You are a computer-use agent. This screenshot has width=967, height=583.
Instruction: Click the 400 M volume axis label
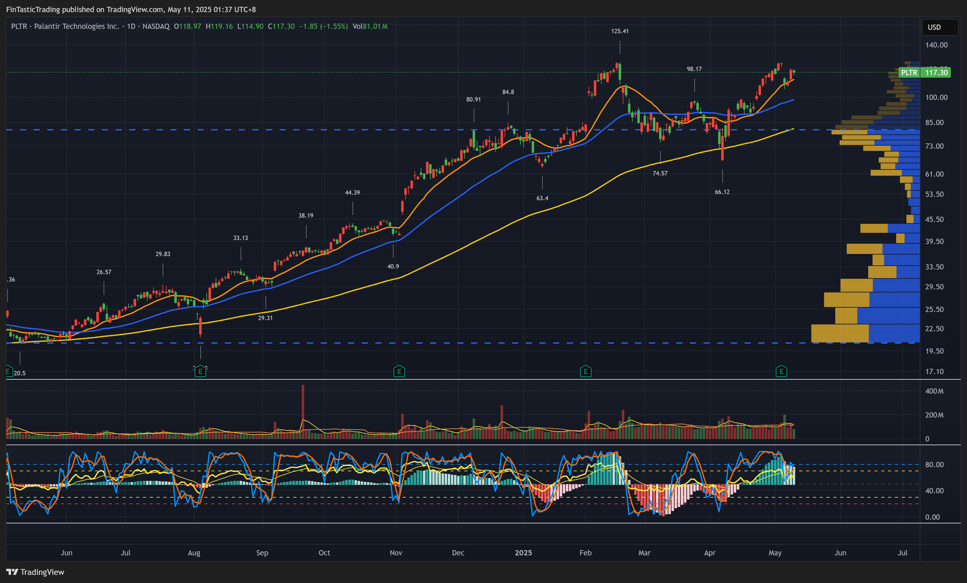(x=934, y=391)
